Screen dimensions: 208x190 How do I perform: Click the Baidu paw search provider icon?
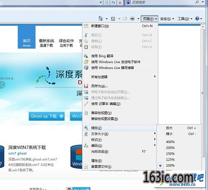128,2
